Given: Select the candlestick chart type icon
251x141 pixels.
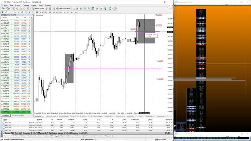Looking at the screenshot, I should (77, 9).
